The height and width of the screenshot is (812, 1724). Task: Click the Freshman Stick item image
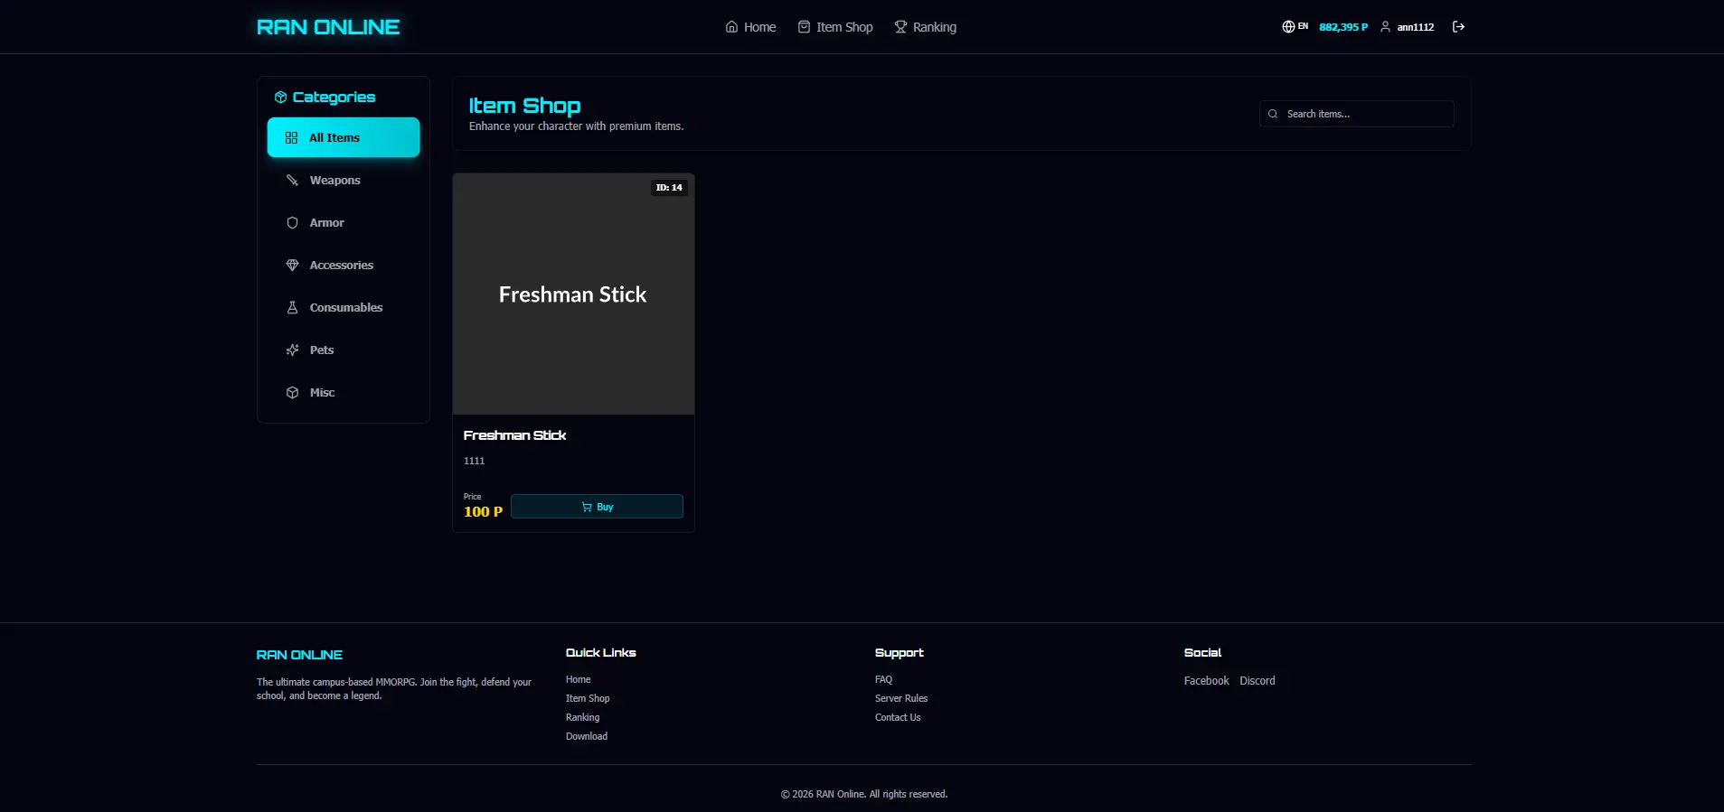tap(573, 294)
